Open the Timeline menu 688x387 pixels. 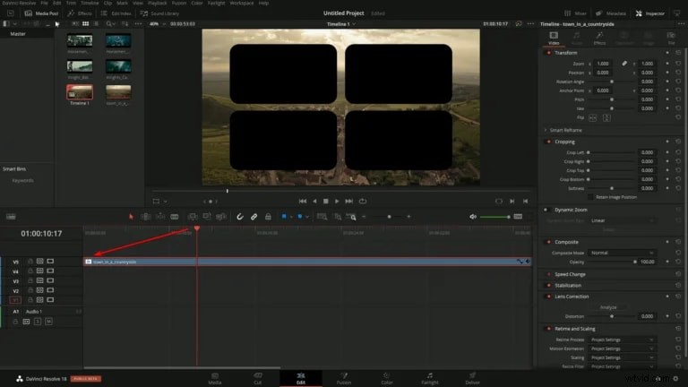click(90, 3)
